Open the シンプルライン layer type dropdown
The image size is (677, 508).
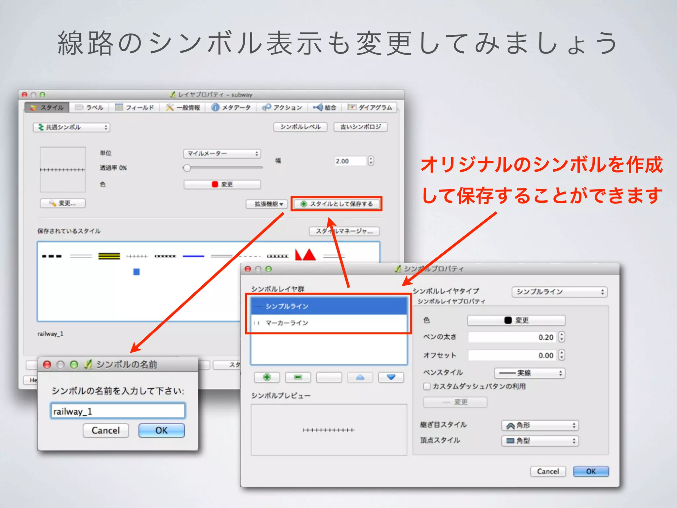pos(559,292)
